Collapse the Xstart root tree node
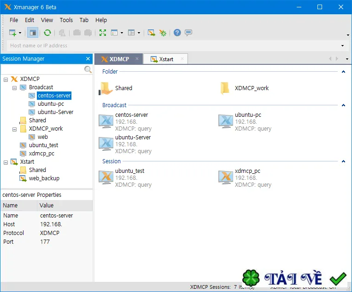Viewport: 352px width, 292px height. 6,162
